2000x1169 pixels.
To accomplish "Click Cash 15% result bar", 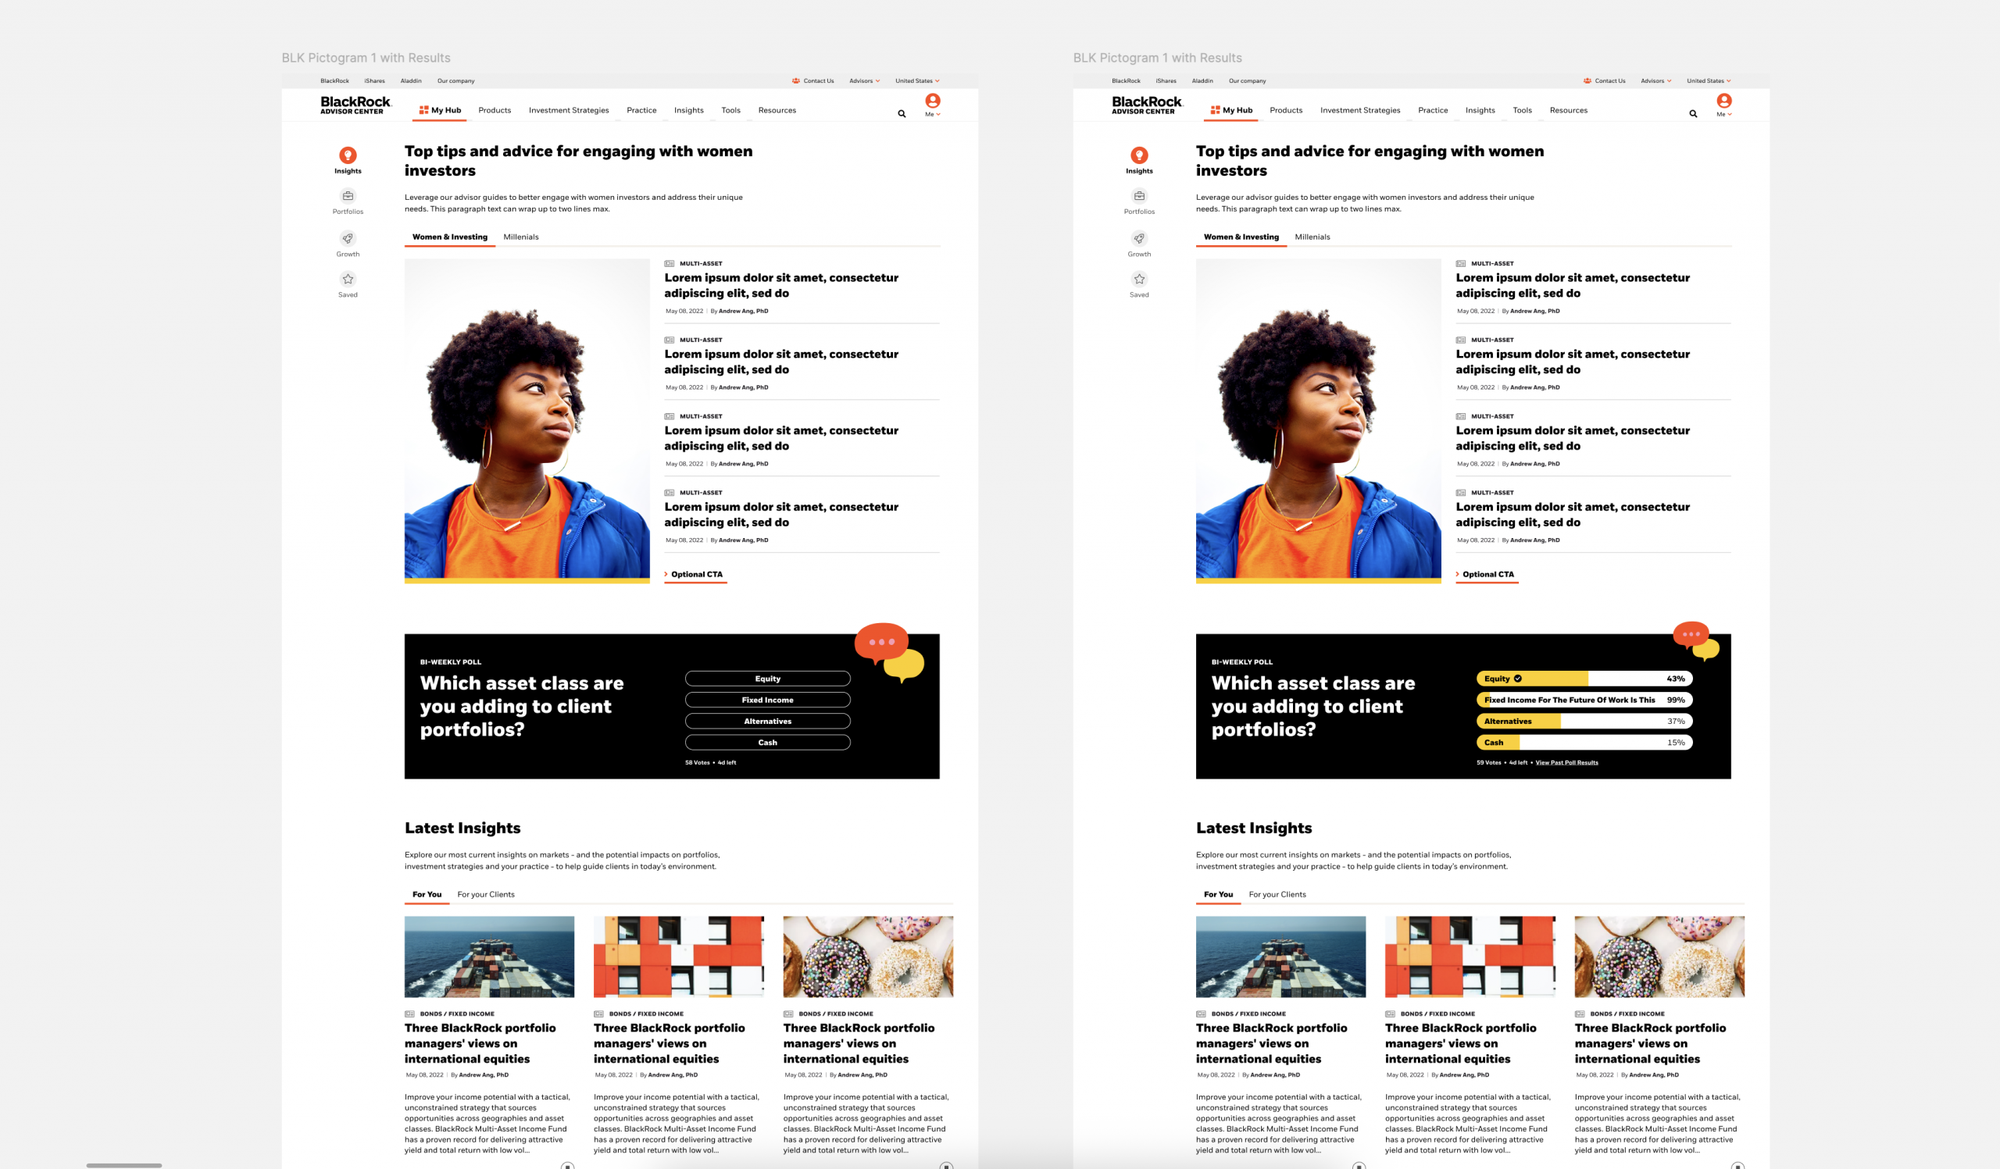I will point(1584,743).
